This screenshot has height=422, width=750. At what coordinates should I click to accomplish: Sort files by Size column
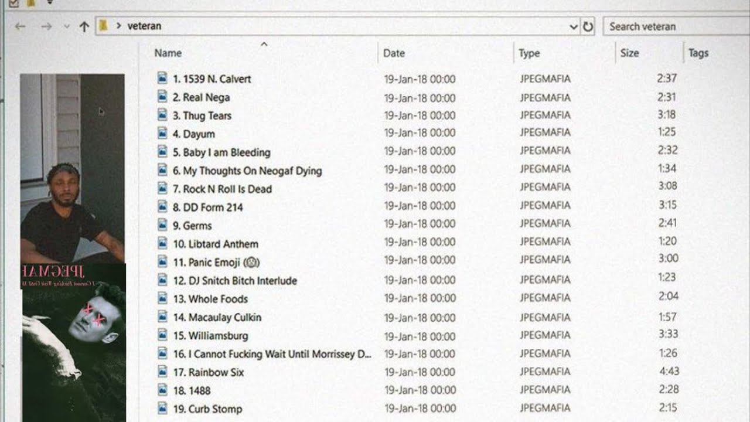[629, 53]
